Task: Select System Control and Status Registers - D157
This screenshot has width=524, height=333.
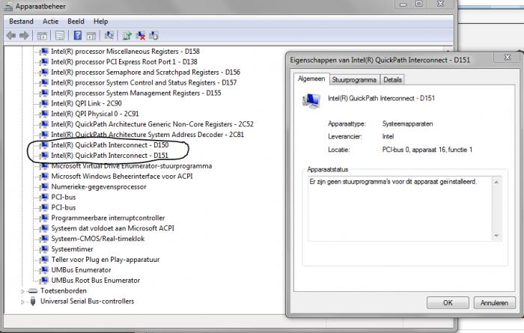Action: coord(144,82)
